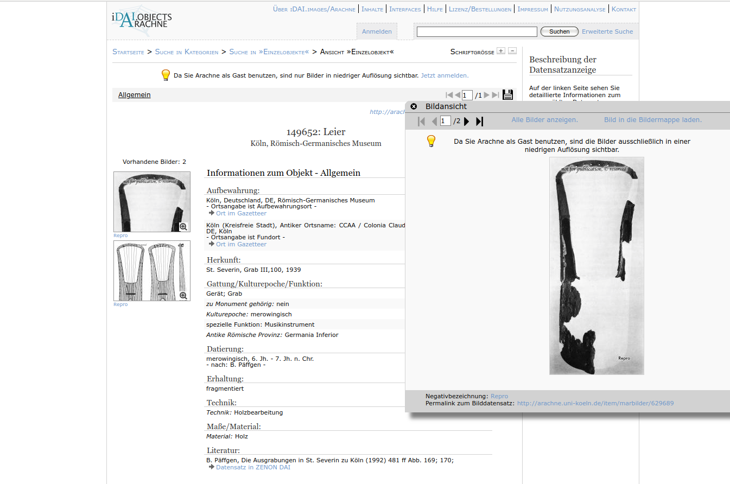Click magnifier on lyre drawing thumbnail
This screenshot has width=730, height=484.
pyautogui.click(x=183, y=296)
